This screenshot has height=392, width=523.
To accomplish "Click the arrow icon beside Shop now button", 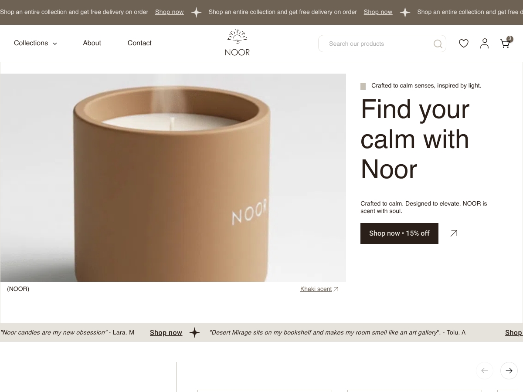I will tap(454, 233).
